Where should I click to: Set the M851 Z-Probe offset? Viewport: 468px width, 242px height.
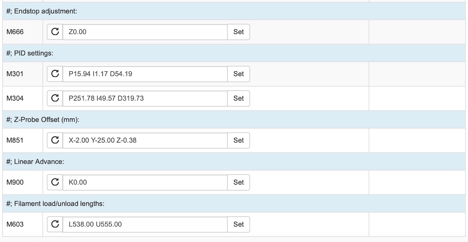click(x=238, y=140)
